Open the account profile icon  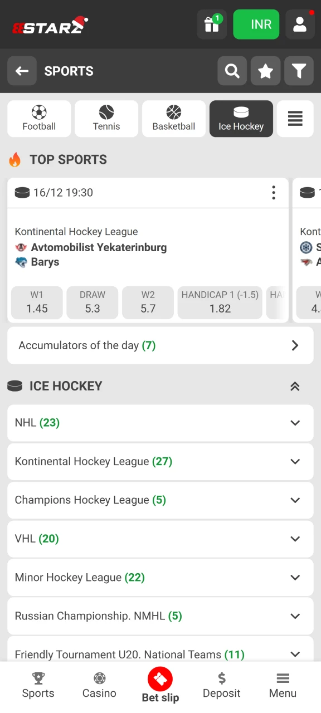click(299, 25)
